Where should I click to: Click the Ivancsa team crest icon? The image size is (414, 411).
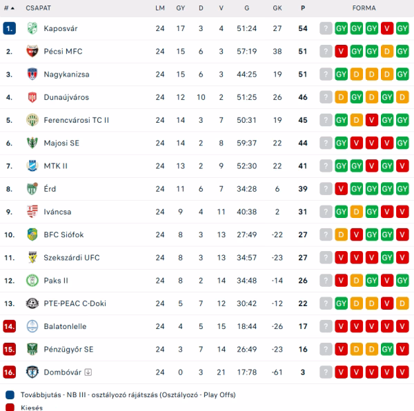(32, 212)
